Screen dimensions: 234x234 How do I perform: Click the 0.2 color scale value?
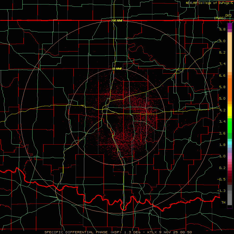pyautogui.click(x=222, y=168)
